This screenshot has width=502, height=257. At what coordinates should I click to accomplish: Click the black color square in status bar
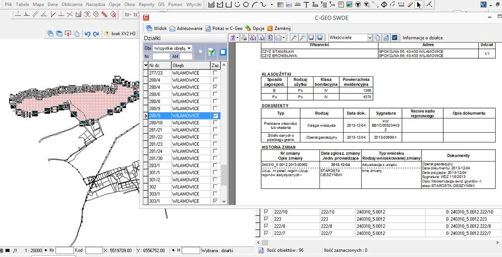coord(8,250)
